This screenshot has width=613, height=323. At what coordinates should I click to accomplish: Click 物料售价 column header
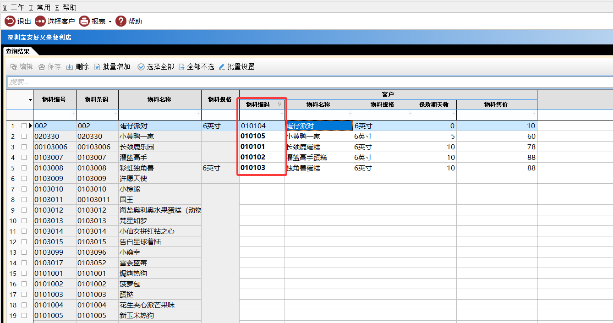click(497, 104)
